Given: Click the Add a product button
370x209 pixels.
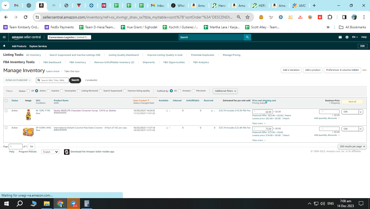Looking at the screenshot, I should (x=313, y=70).
